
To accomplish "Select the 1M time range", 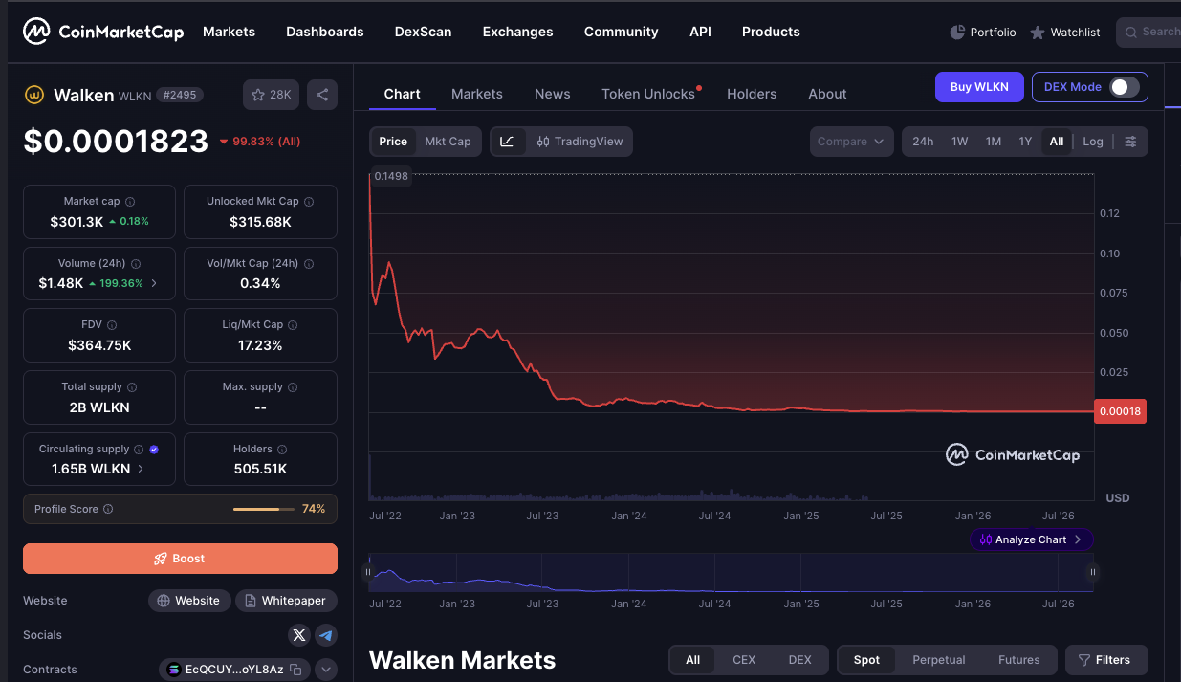I will pos(994,142).
